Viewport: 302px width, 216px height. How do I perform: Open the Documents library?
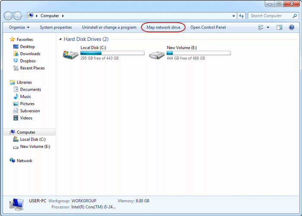coord(31,89)
